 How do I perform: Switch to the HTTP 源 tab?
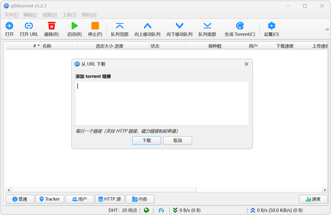click(110, 199)
